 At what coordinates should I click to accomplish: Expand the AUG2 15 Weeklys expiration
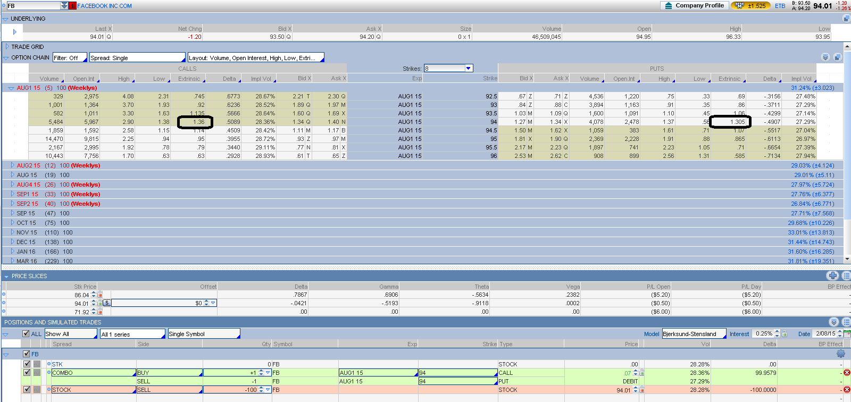pyautogui.click(x=13, y=165)
